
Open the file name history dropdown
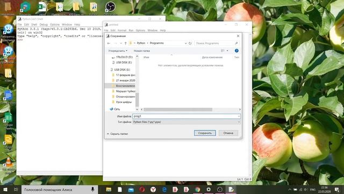[239, 116]
